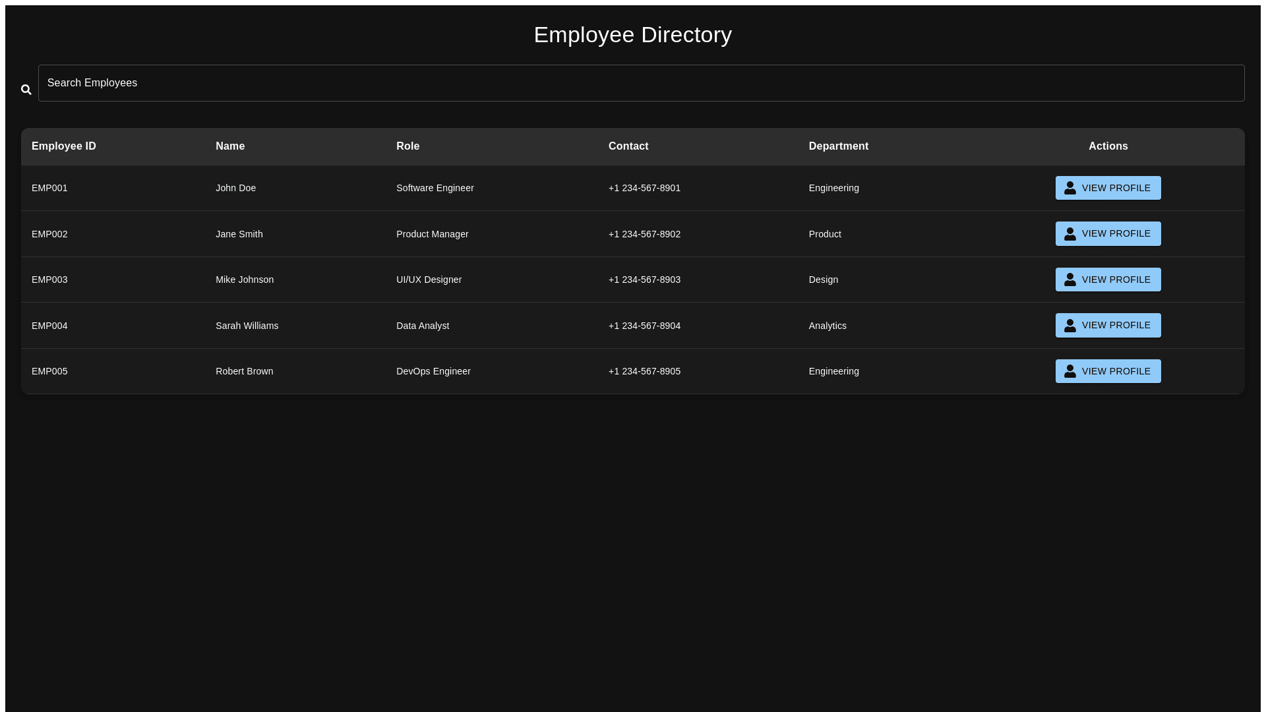Screen dimensions: 1266x712
Task: Click the Employee Directory page title
Action: click(632, 35)
